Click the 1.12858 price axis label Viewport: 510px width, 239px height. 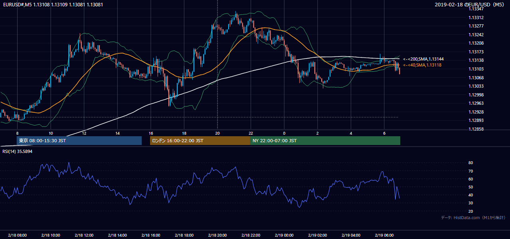476,129
